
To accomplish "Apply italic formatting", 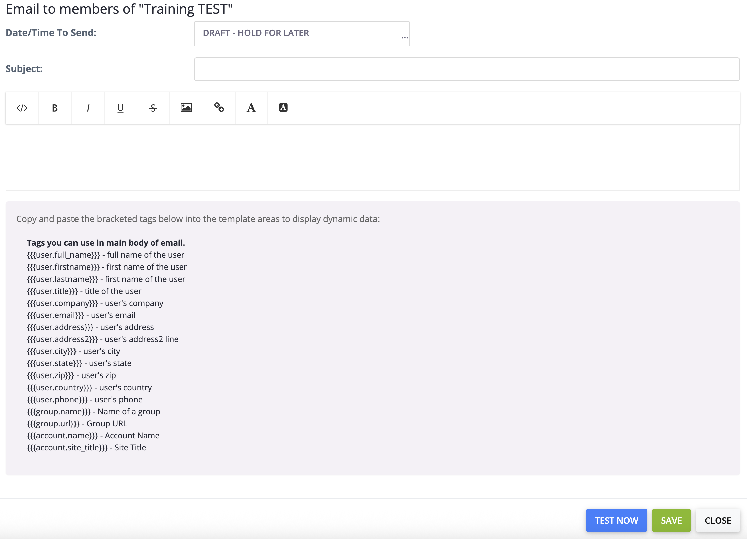I will [x=88, y=108].
